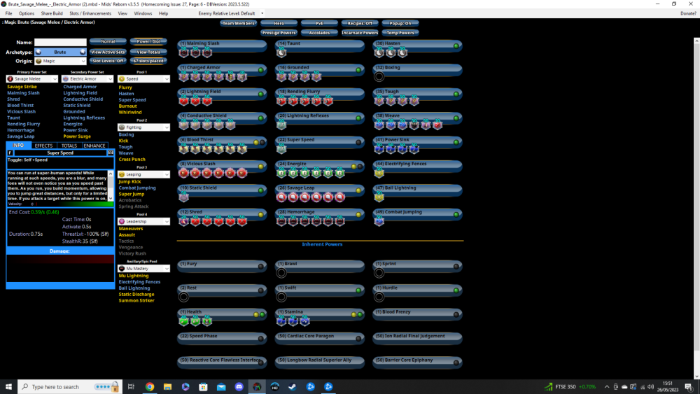Click the Incarnate Powers button
This screenshot has width=700, height=394.
(x=360, y=32)
